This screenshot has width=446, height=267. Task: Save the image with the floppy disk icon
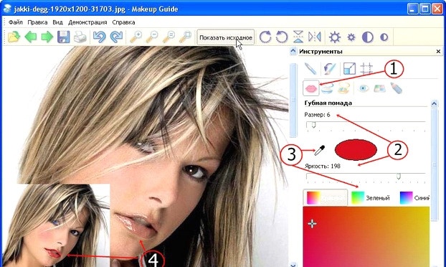tap(63, 37)
